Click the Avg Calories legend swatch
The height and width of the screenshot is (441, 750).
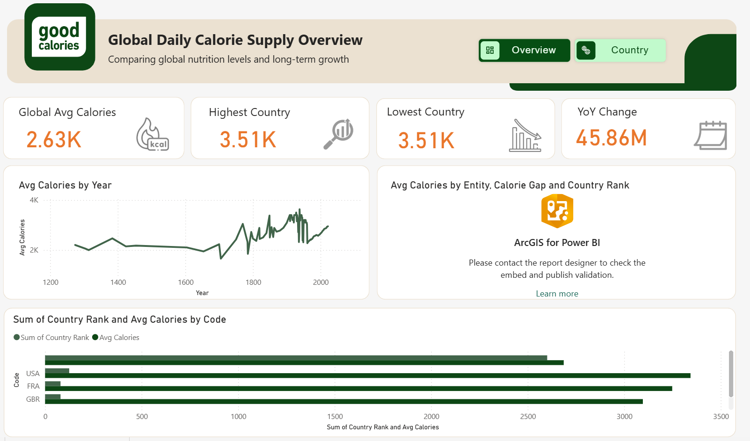[x=95, y=337]
